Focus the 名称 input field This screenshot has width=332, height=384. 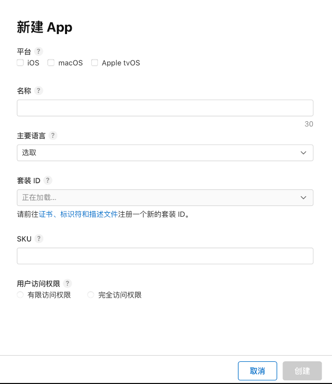pyautogui.click(x=165, y=108)
